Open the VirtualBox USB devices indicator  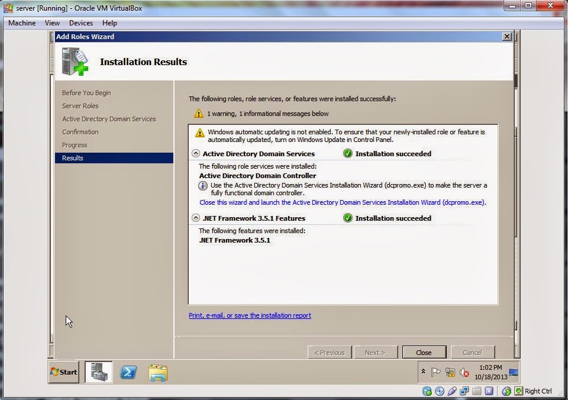pos(451,391)
